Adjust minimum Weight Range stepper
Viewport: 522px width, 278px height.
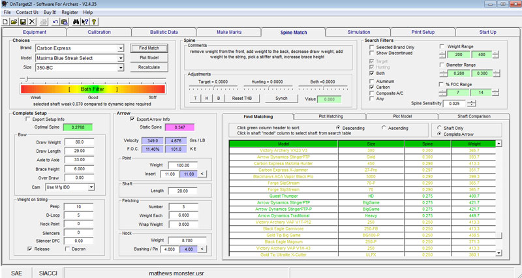442,55
